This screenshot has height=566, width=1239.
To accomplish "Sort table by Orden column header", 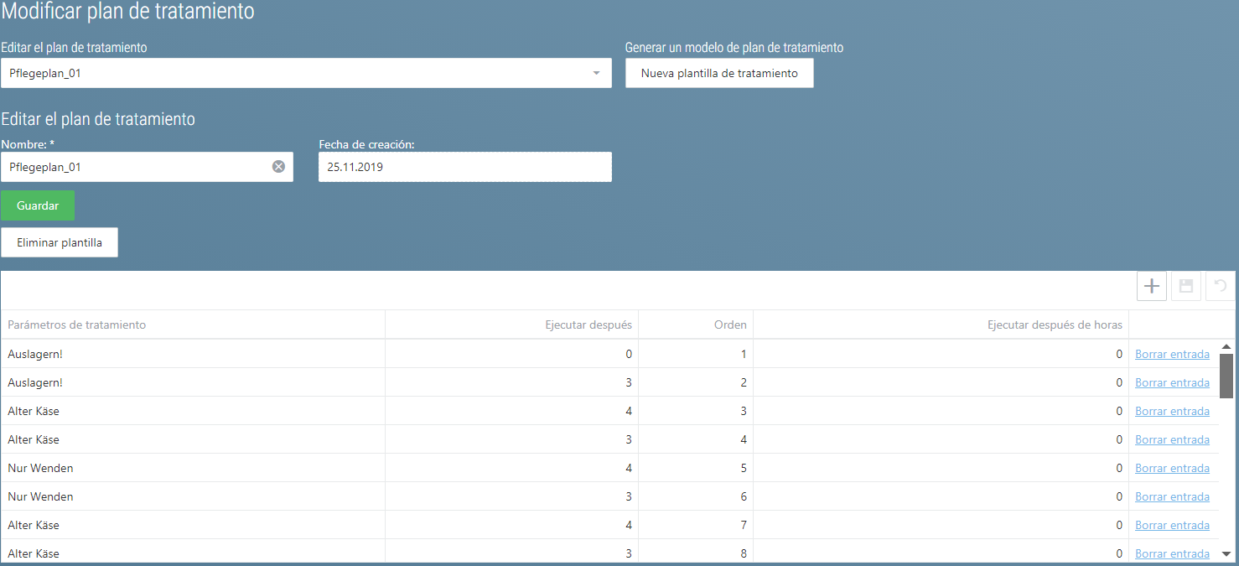I will coord(730,325).
